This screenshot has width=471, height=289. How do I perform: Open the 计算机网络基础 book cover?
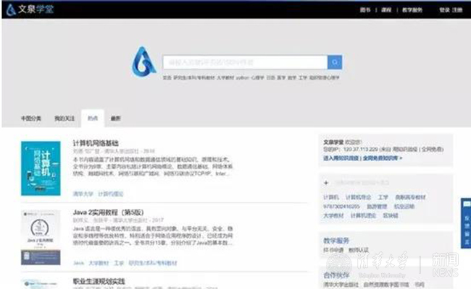[x=40, y=167]
